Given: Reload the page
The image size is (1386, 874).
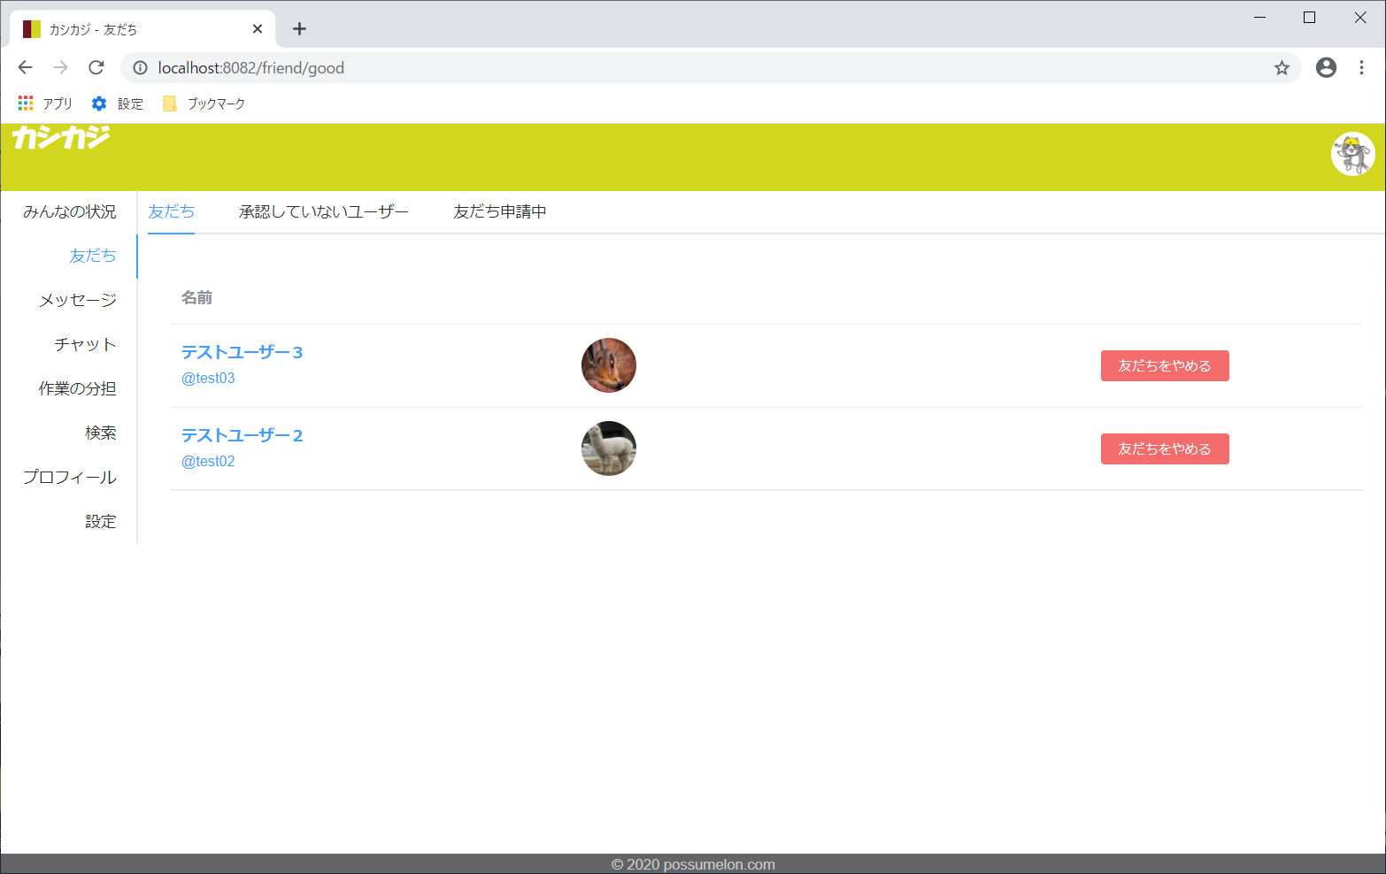Looking at the screenshot, I should pos(96,67).
